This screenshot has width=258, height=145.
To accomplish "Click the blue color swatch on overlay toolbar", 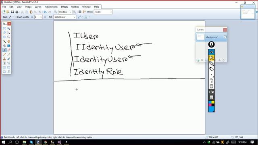I will [211, 109].
